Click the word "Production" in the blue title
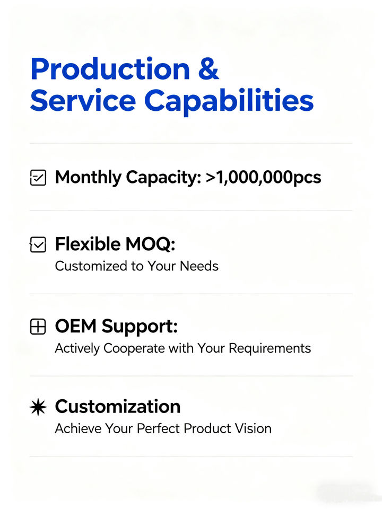The width and height of the screenshot is (382, 509). (110, 69)
